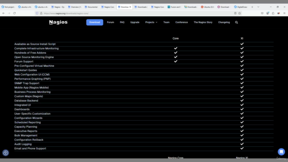Reload the page with the refresh icon

click(x=14, y=13)
